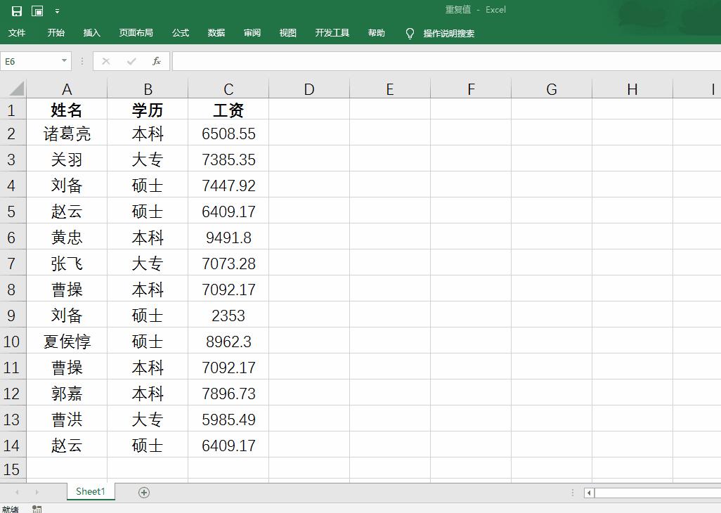The height and width of the screenshot is (513, 721).
Task: Click the Select All corner button above row 1
Action: [13, 89]
